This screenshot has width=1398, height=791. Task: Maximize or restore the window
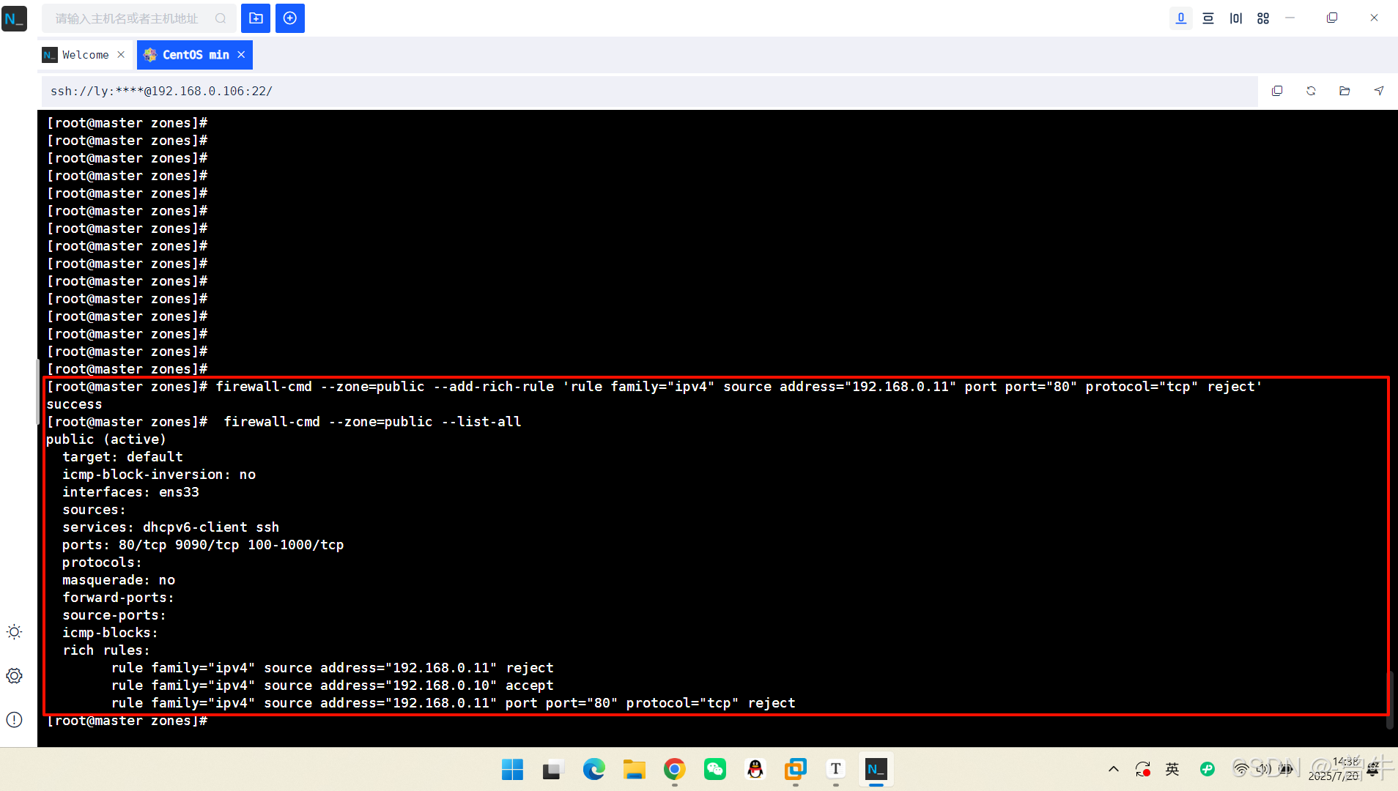[x=1332, y=18]
